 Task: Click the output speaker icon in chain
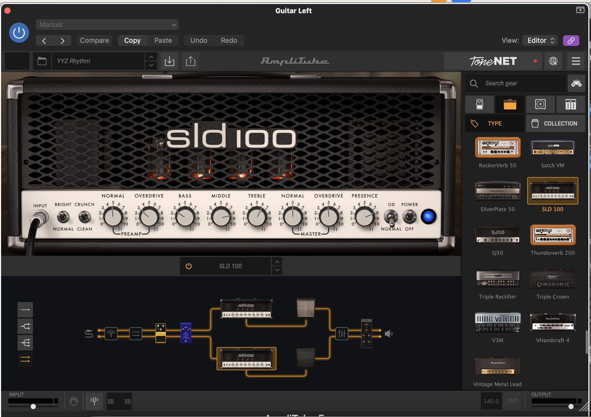[389, 333]
